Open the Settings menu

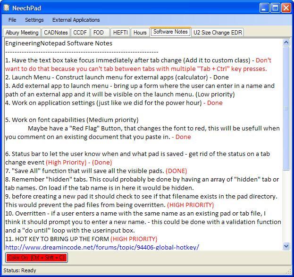click(34, 20)
